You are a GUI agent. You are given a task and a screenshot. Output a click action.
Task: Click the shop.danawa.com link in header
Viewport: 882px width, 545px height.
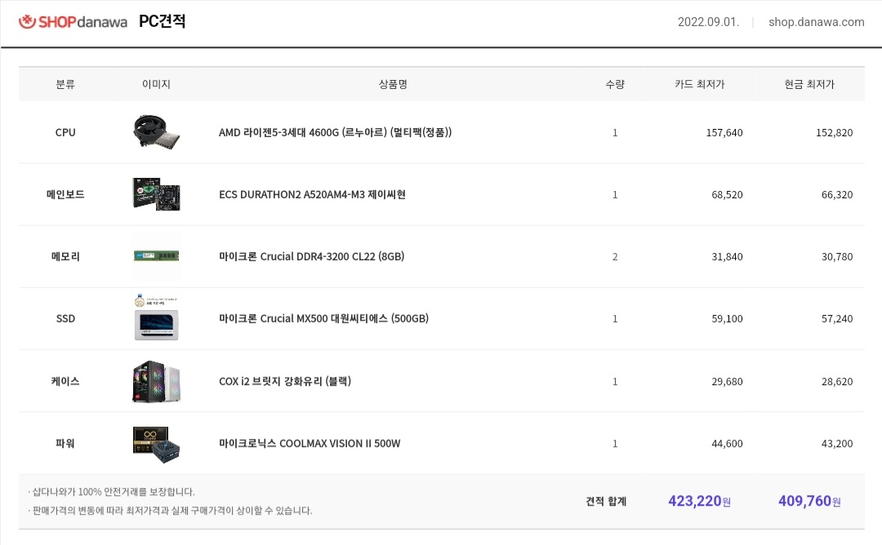[816, 22]
